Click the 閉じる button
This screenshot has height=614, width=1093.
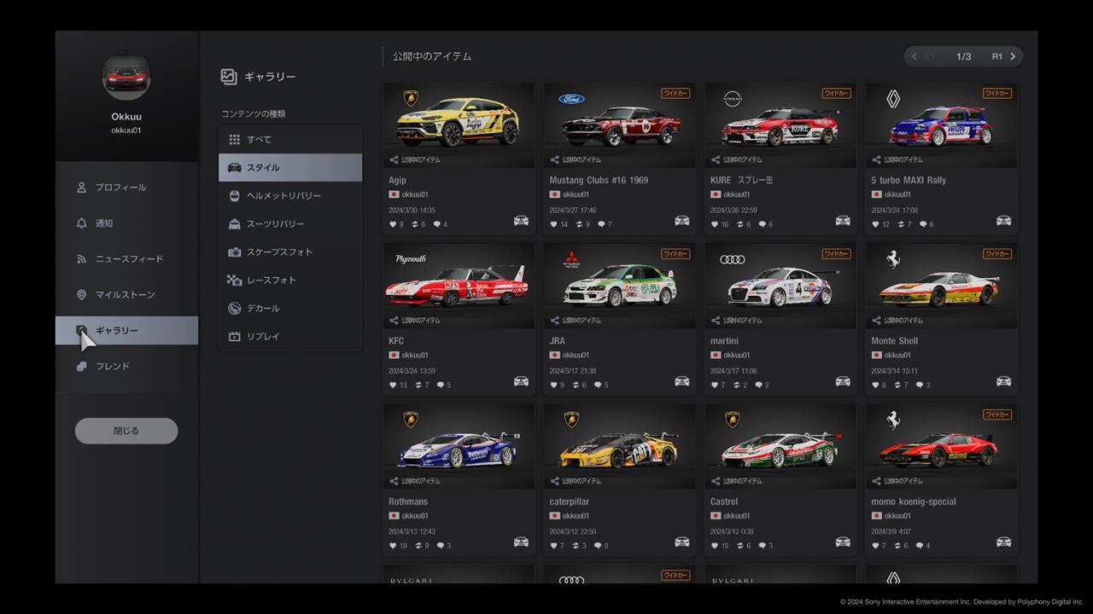(x=126, y=431)
